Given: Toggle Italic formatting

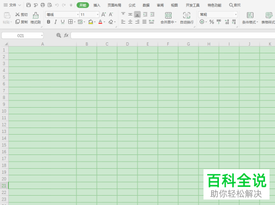Looking at the screenshot, I should (56, 22).
